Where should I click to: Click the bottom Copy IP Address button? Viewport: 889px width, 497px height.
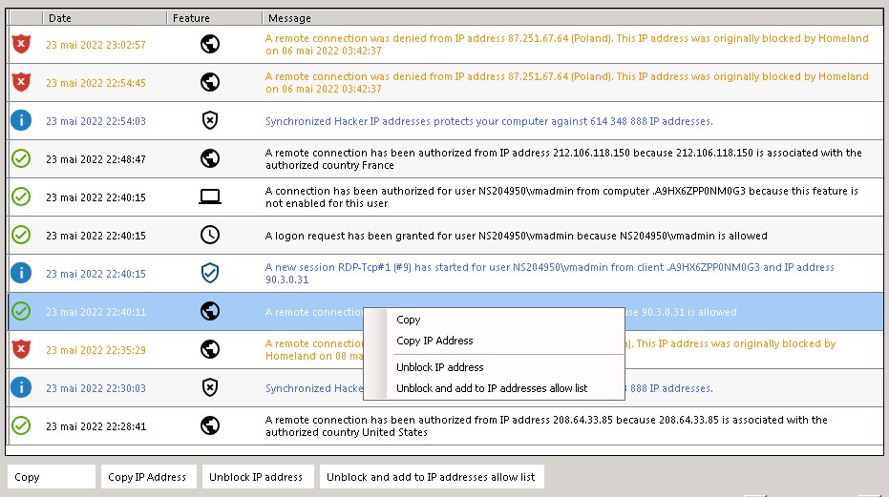(x=149, y=477)
